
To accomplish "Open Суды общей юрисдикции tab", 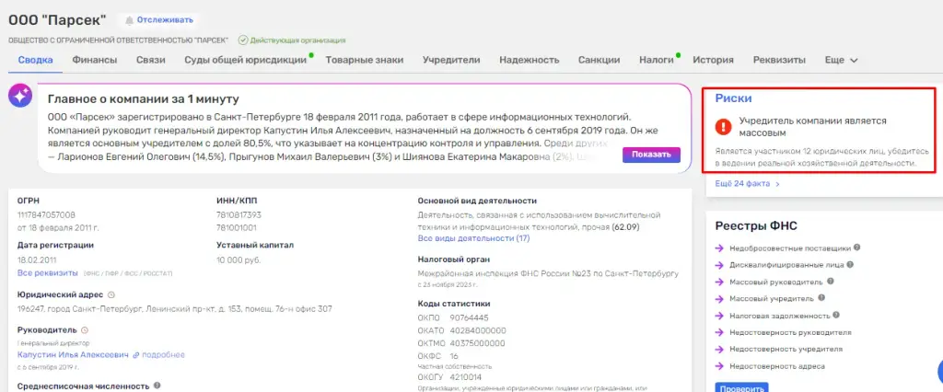I will pyautogui.click(x=245, y=60).
